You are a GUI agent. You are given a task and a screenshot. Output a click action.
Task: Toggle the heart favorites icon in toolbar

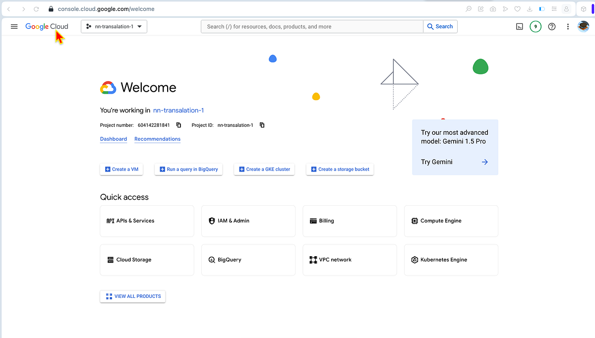(517, 8)
